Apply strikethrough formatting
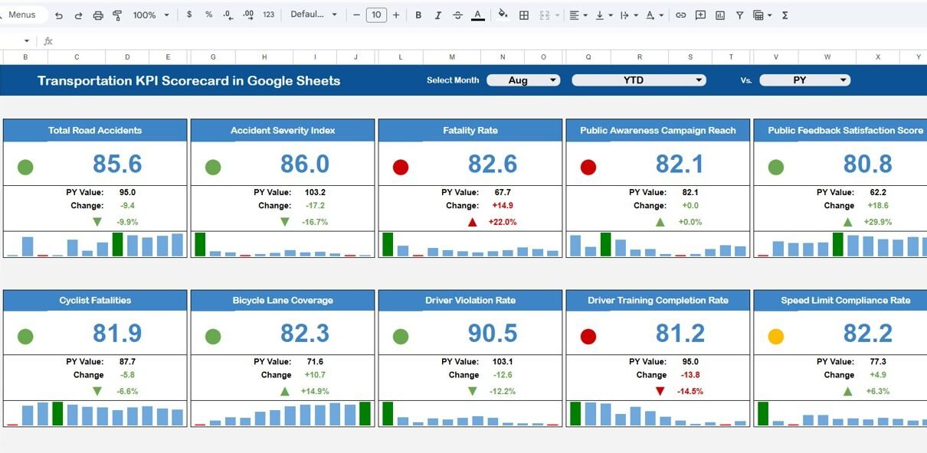927x453 pixels. 457,15
